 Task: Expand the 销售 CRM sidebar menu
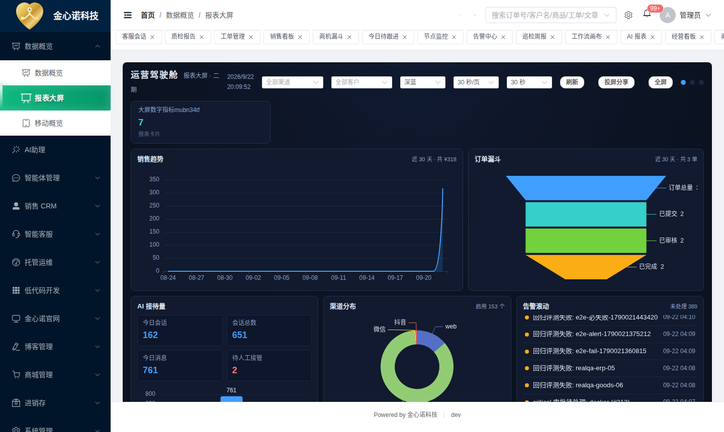click(x=55, y=206)
